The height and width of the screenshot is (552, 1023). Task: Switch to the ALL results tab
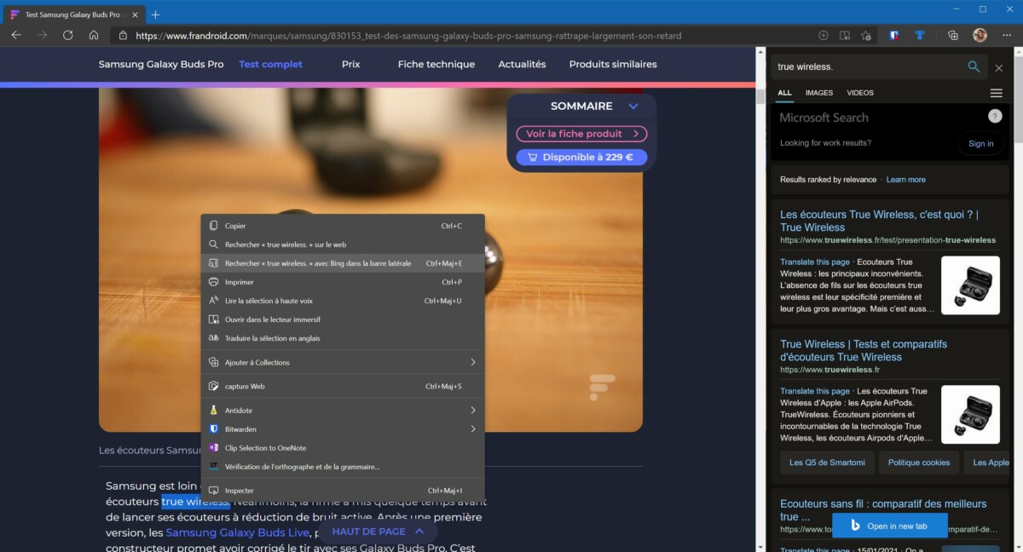click(784, 93)
